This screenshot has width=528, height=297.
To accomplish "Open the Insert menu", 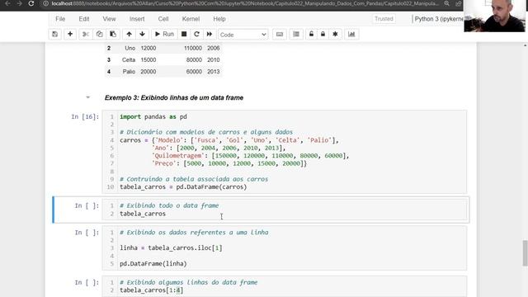I will click(x=137, y=19).
